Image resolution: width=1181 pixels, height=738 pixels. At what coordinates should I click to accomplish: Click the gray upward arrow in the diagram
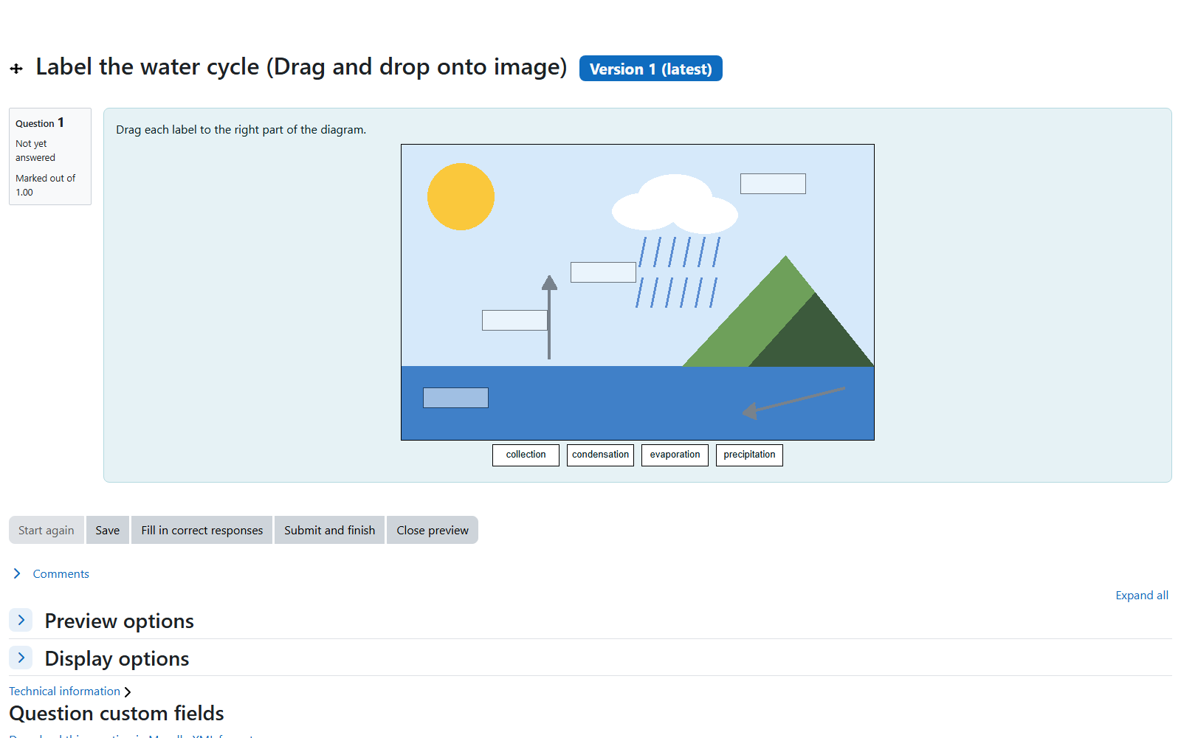pos(549,317)
